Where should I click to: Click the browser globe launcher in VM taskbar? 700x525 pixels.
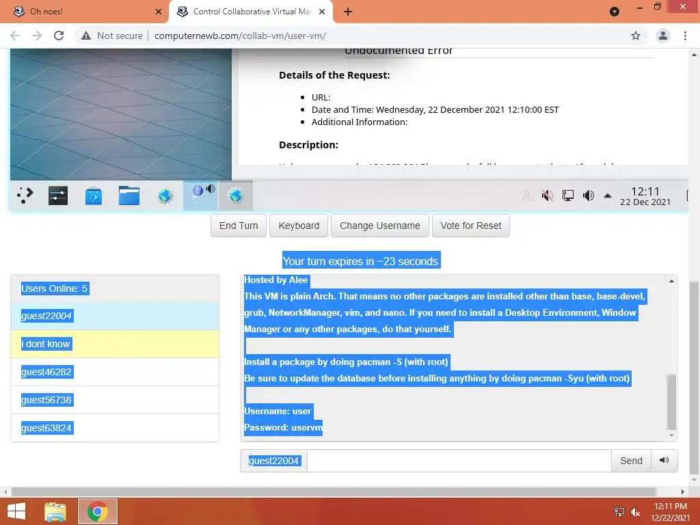165,196
